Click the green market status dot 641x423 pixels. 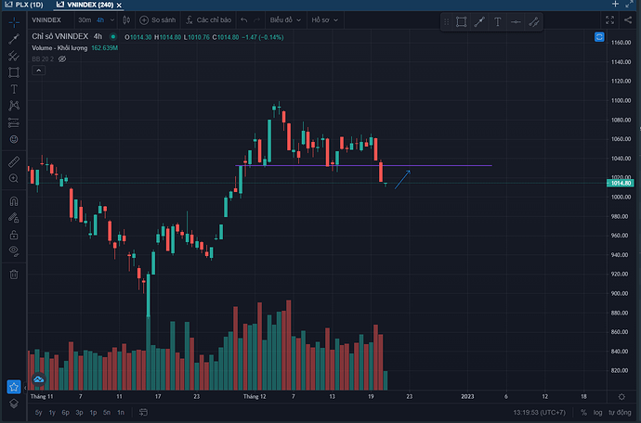click(113, 37)
